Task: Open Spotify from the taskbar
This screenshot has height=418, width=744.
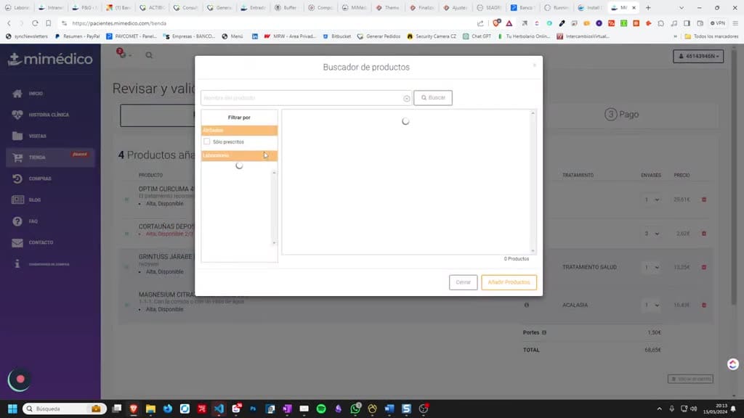Action: coord(321,409)
